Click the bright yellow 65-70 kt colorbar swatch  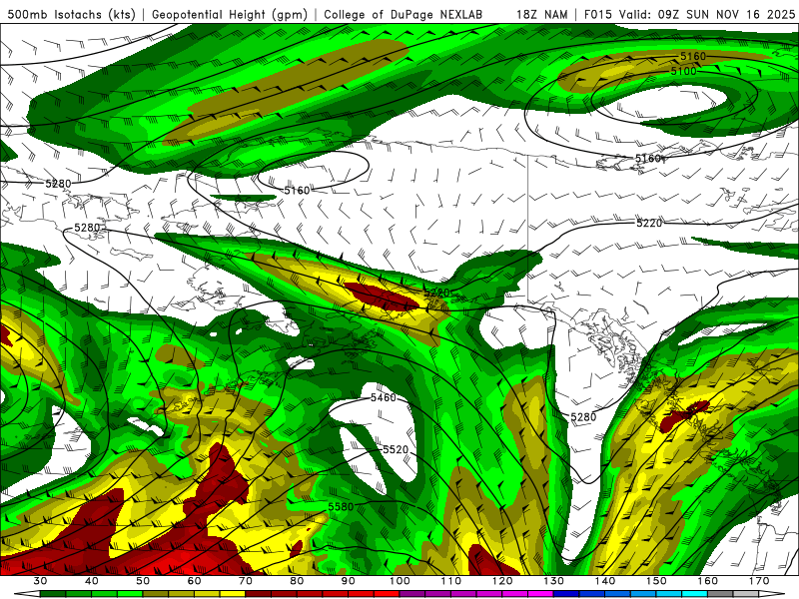point(233,594)
